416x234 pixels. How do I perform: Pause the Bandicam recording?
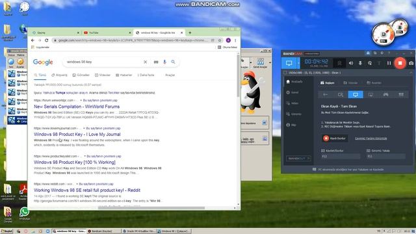click(x=389, y=63)
